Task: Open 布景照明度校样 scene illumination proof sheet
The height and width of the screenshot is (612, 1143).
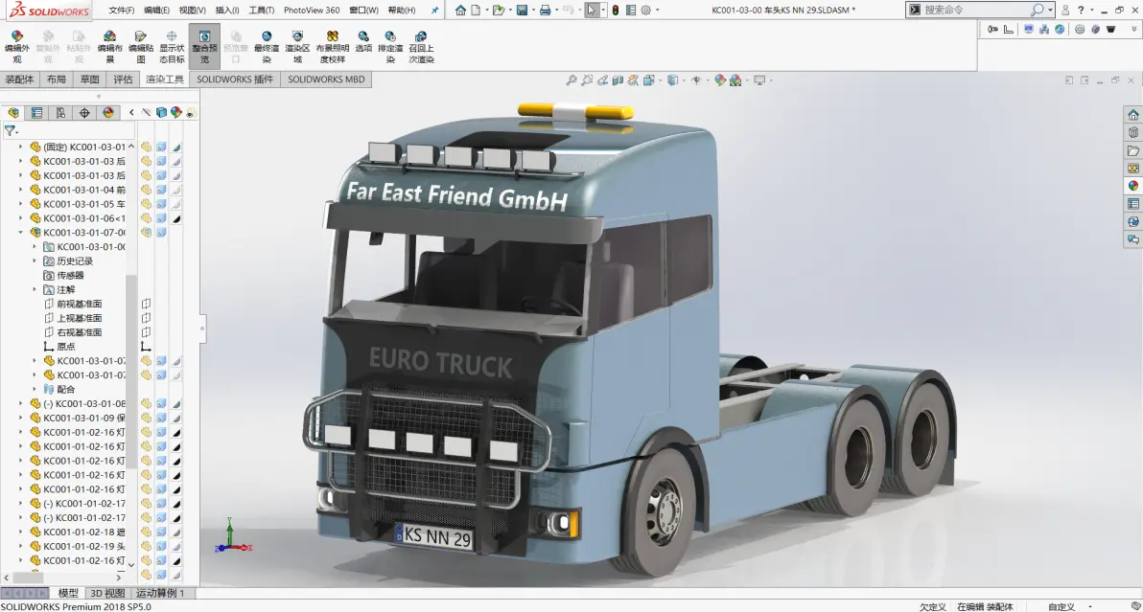Action: 333,47
